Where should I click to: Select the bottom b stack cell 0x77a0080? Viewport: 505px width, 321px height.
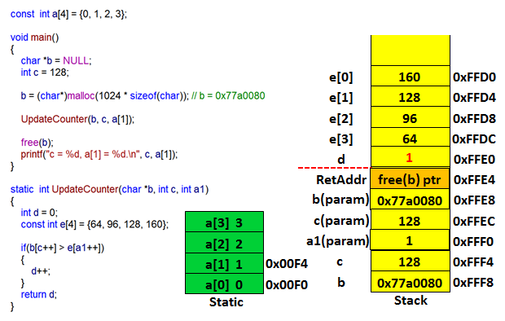point(410,282)
